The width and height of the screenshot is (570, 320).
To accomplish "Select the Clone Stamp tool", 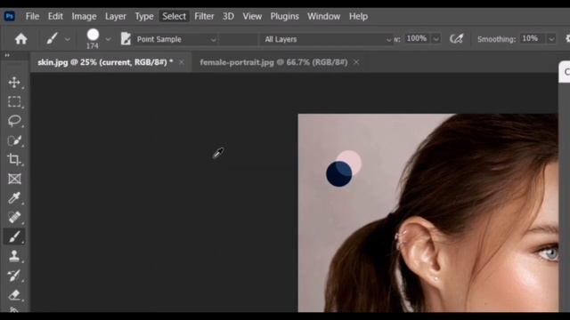I will [x=14, y=256].
